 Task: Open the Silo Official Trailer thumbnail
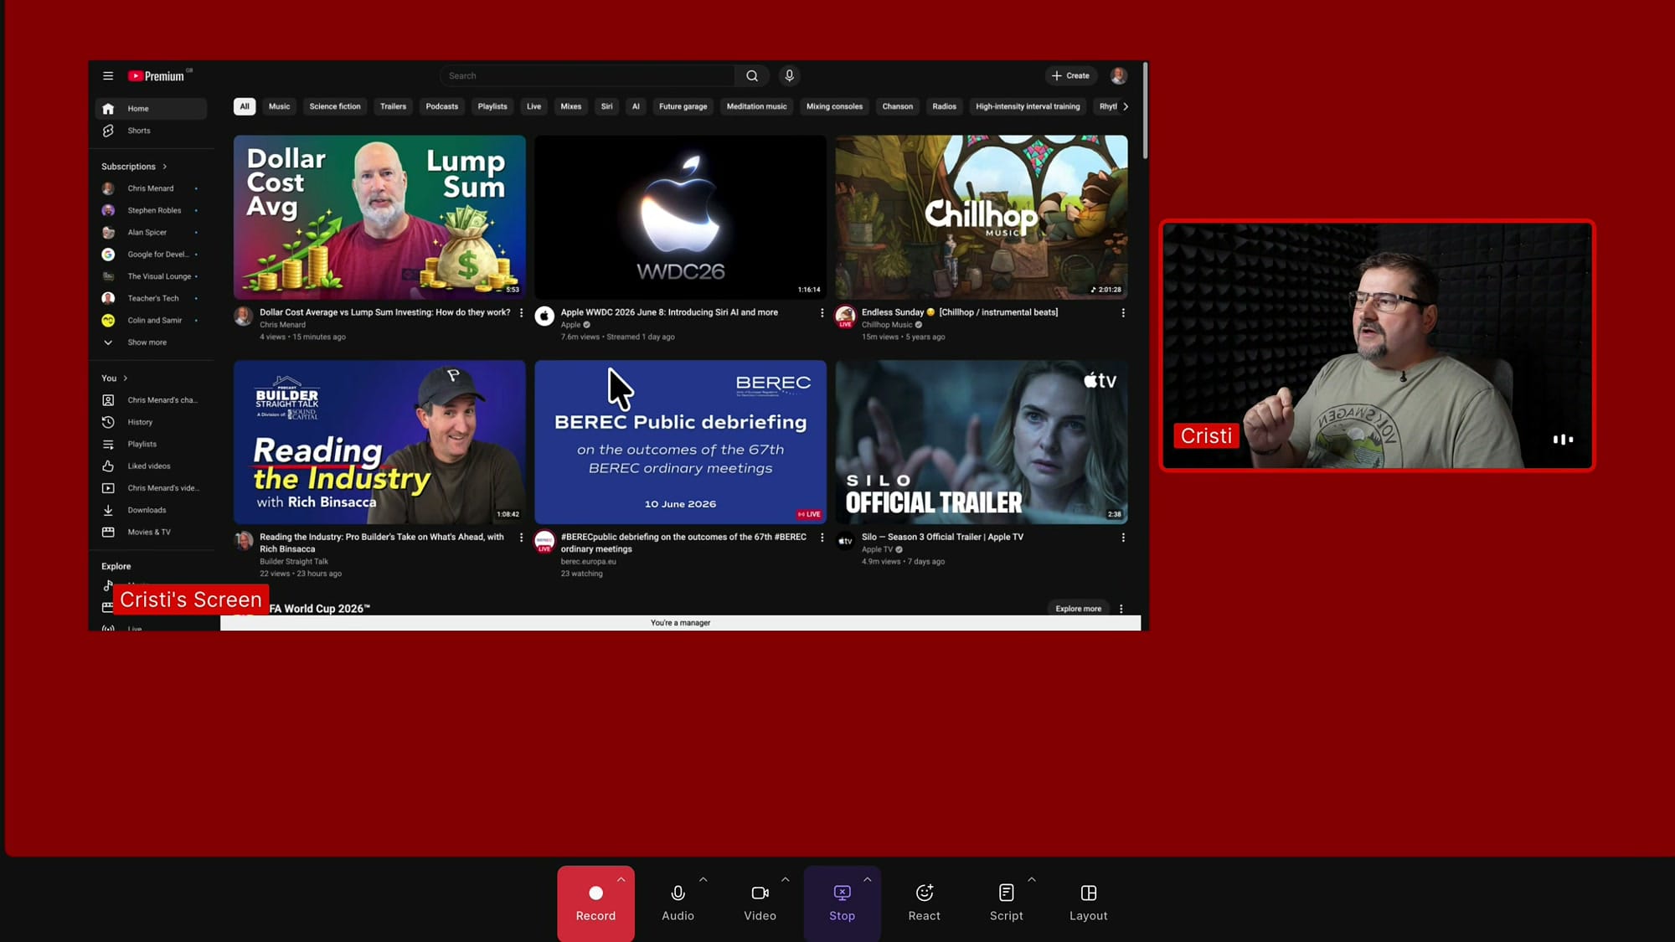pyautogui.click(x=982, y=442)
